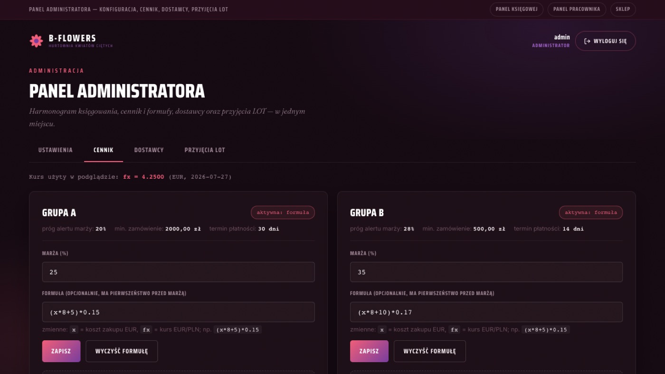
Task: Click the Grupa A formuła input field
Action: (x=178, y=312)
